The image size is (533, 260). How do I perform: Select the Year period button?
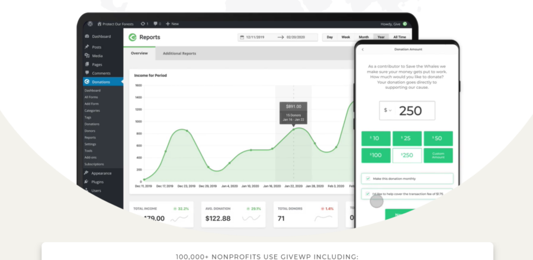(381, 37)
